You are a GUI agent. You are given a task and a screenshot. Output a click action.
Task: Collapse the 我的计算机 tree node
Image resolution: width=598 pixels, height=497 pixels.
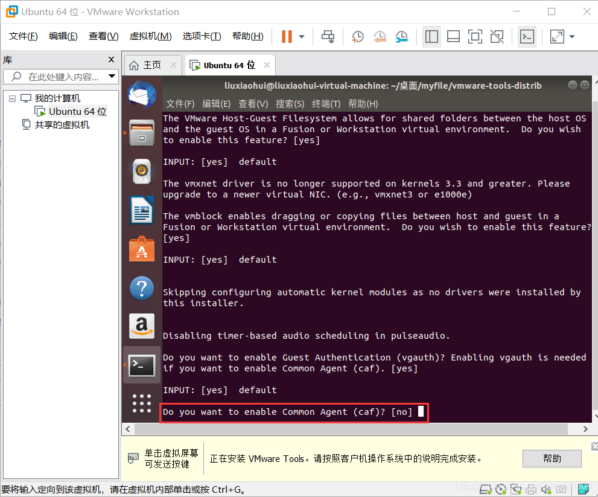(x=13, y=98)
